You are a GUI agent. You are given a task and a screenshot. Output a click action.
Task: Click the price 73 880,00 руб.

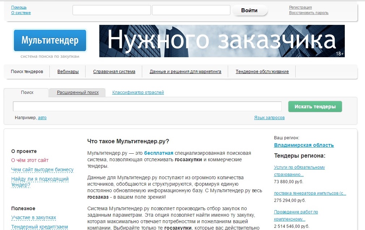pos(289,182)
